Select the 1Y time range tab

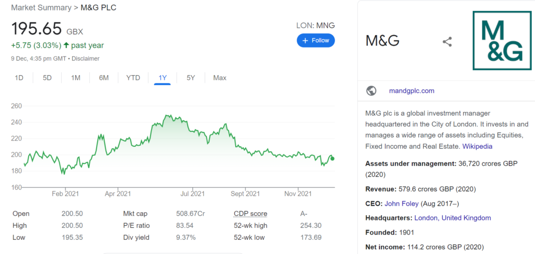[162, 78]
